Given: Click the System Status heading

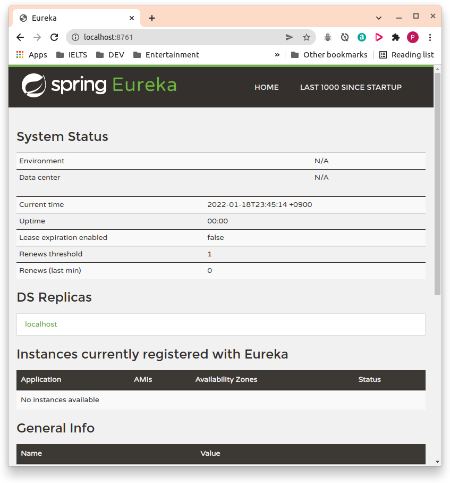Looking at the screenshot, I should (63, 137).
